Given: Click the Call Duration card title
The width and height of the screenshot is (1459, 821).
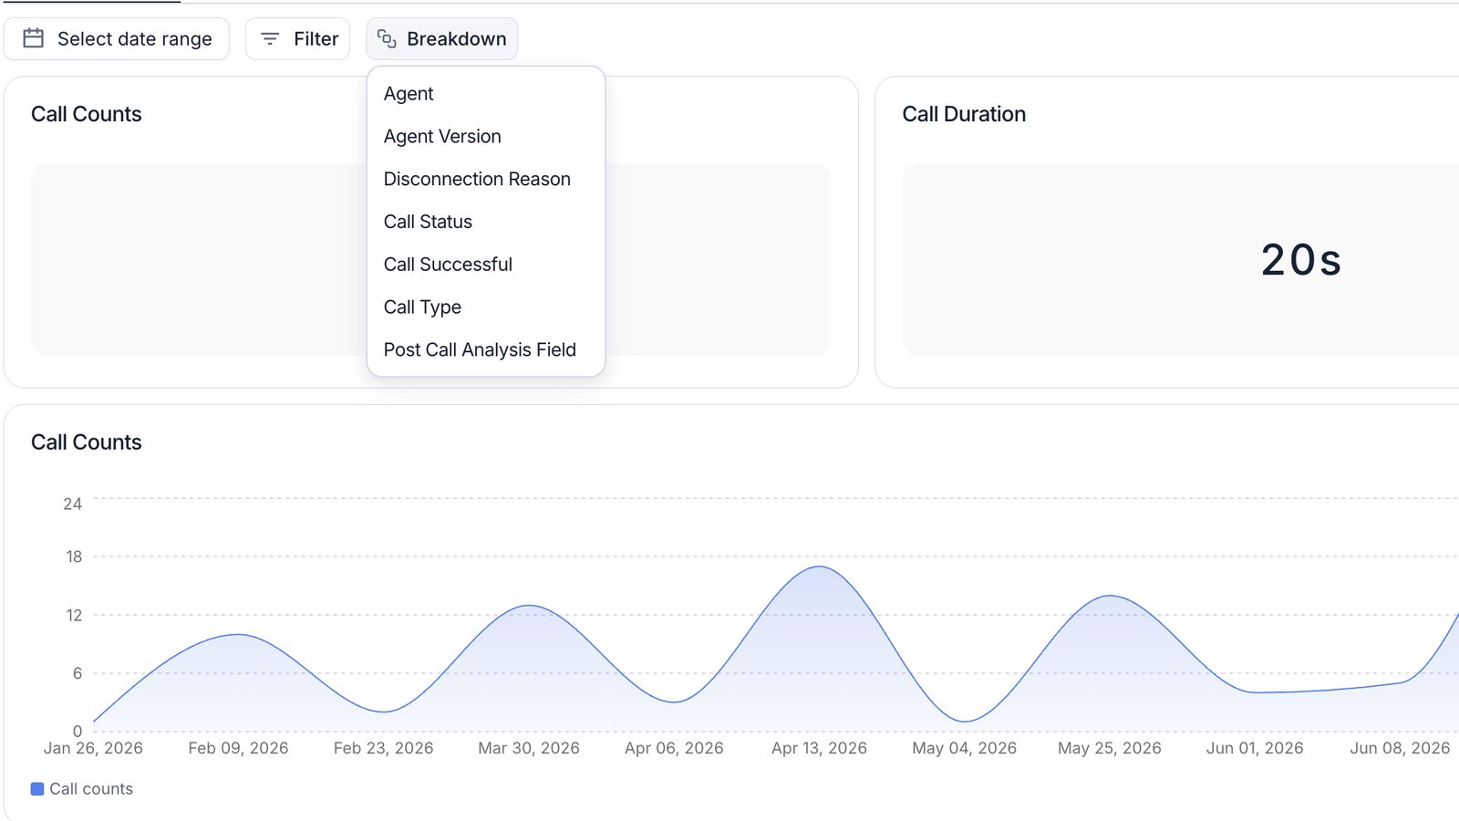Looking at the screenshot, I should click(964, 114).
